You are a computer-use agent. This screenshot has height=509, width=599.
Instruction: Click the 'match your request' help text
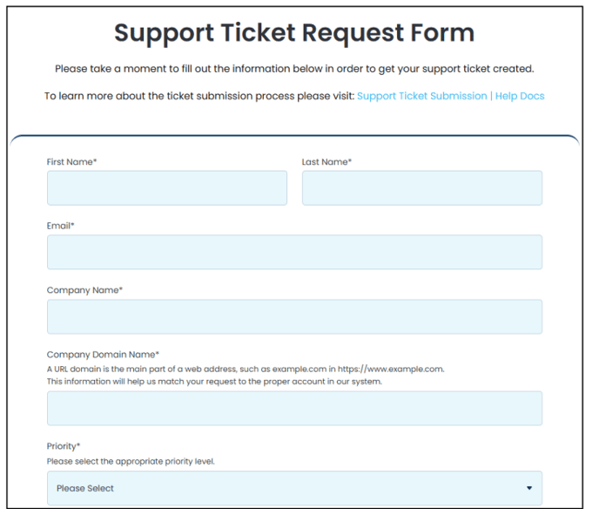pos(214,381)
